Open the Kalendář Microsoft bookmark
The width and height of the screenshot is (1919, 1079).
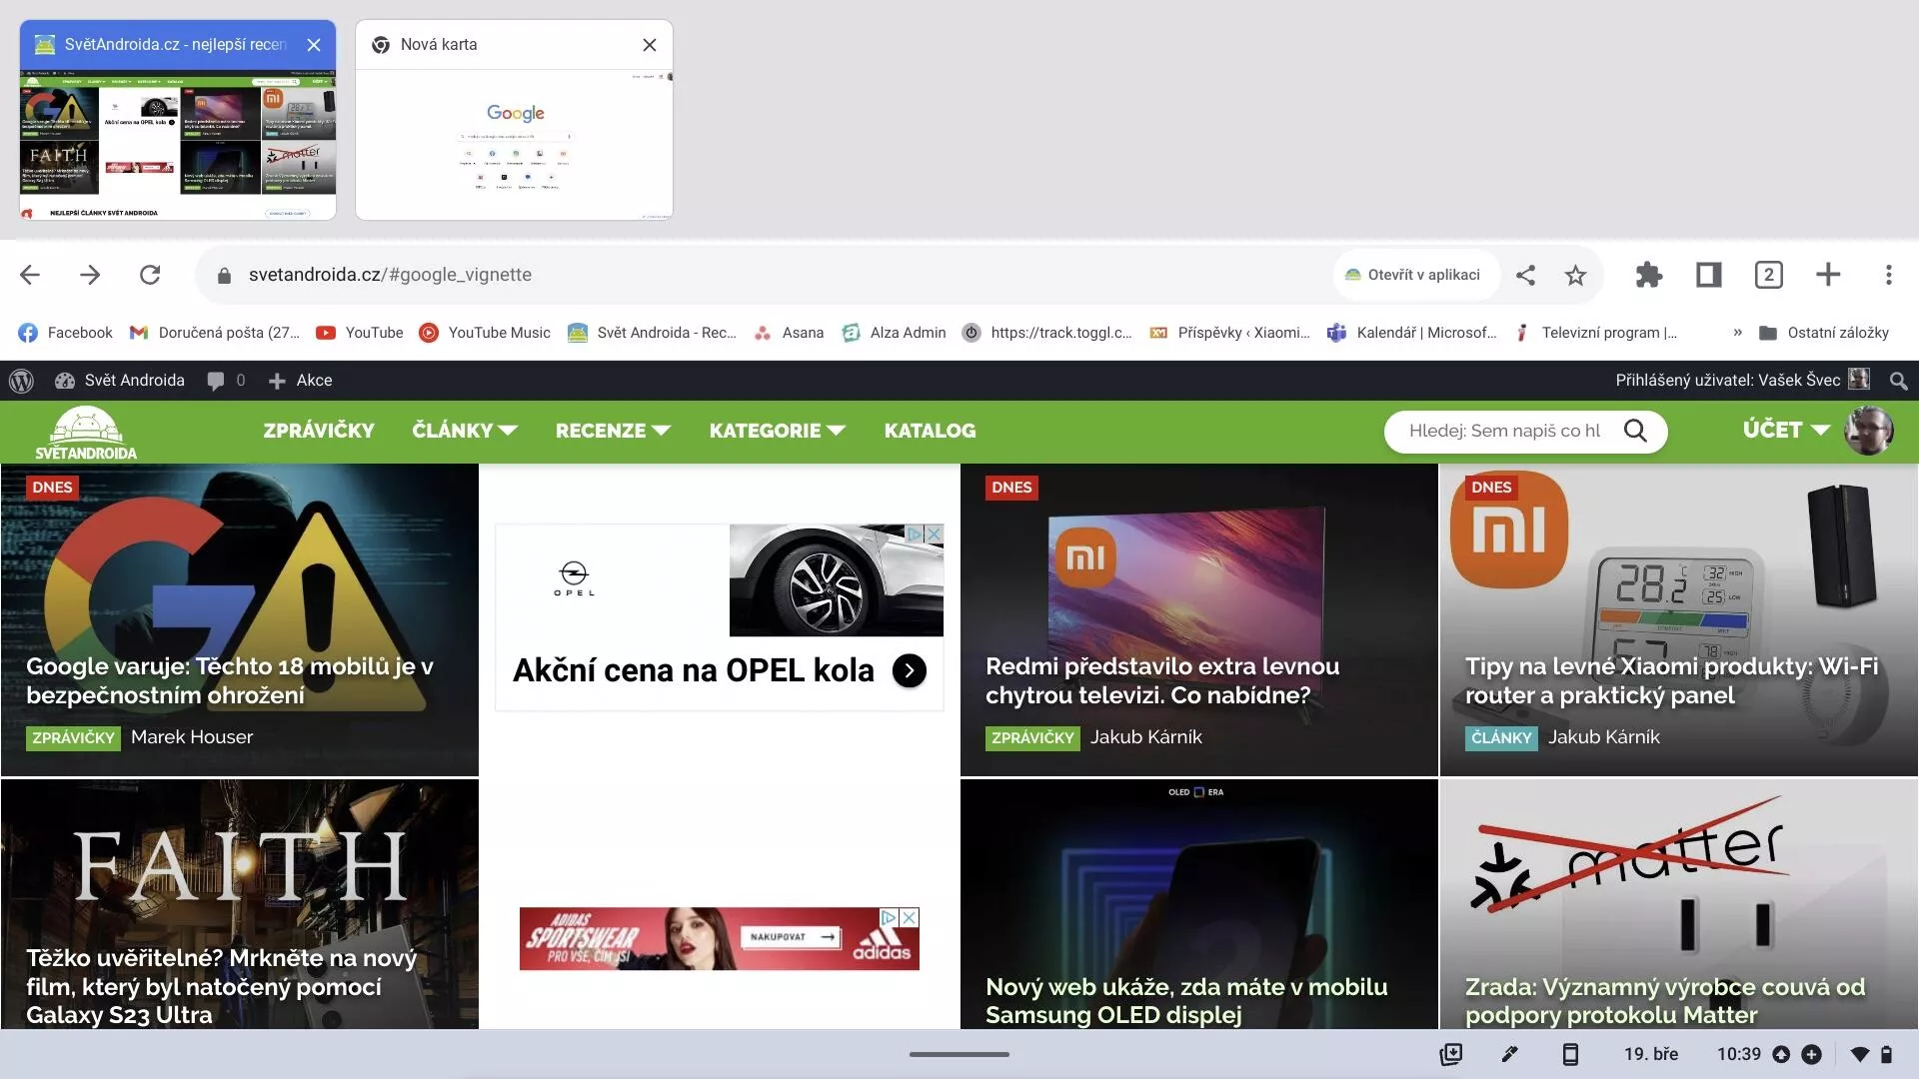pos(1411,333)
